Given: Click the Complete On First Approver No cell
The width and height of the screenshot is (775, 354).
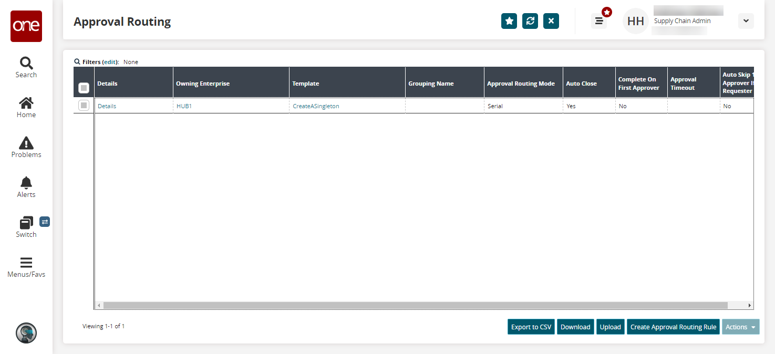Looking at the screenshot, I should [x=641, y=106].
